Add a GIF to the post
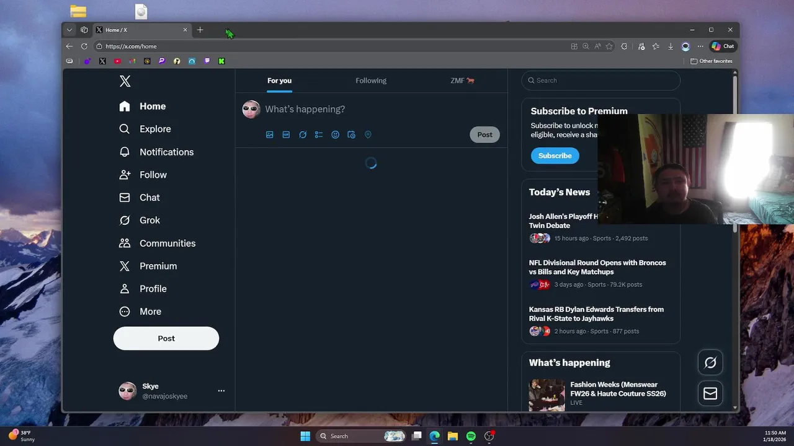Image resolution: width=794 pixels, height=446 pixels. (x=286, y=134)
